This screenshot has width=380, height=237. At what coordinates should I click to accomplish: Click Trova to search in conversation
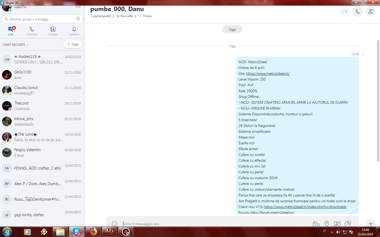click(145, 16)
